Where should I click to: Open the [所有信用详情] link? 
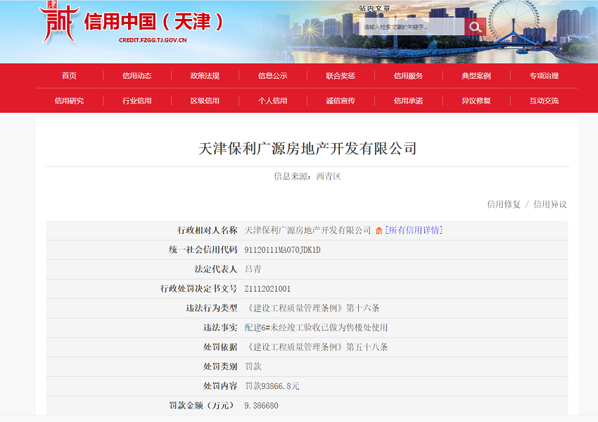(x=414, y=230)
